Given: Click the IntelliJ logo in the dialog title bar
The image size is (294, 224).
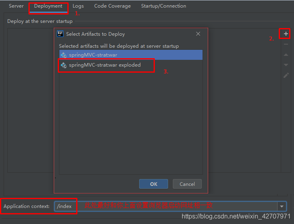Looking at the screenshot, I should coord(60,34).
